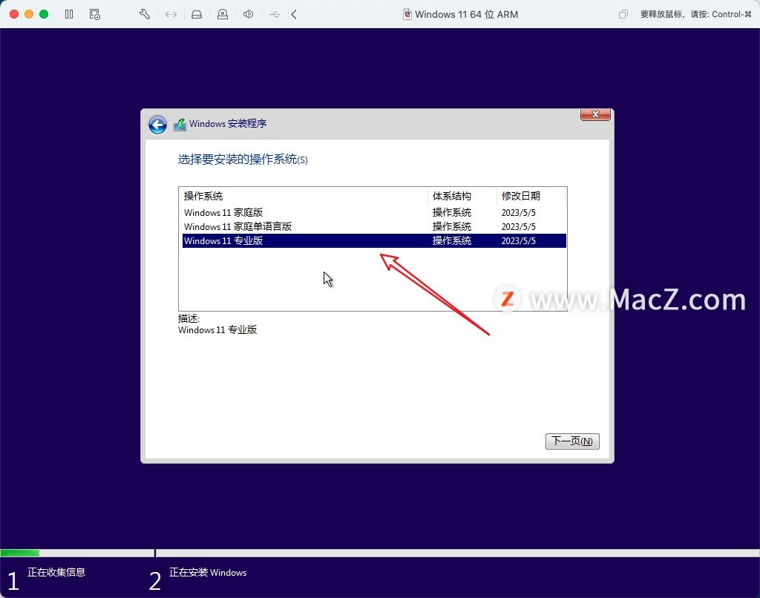Click the Windows Setup program icon
Viewport: 760px width, 598px height.
180,125
